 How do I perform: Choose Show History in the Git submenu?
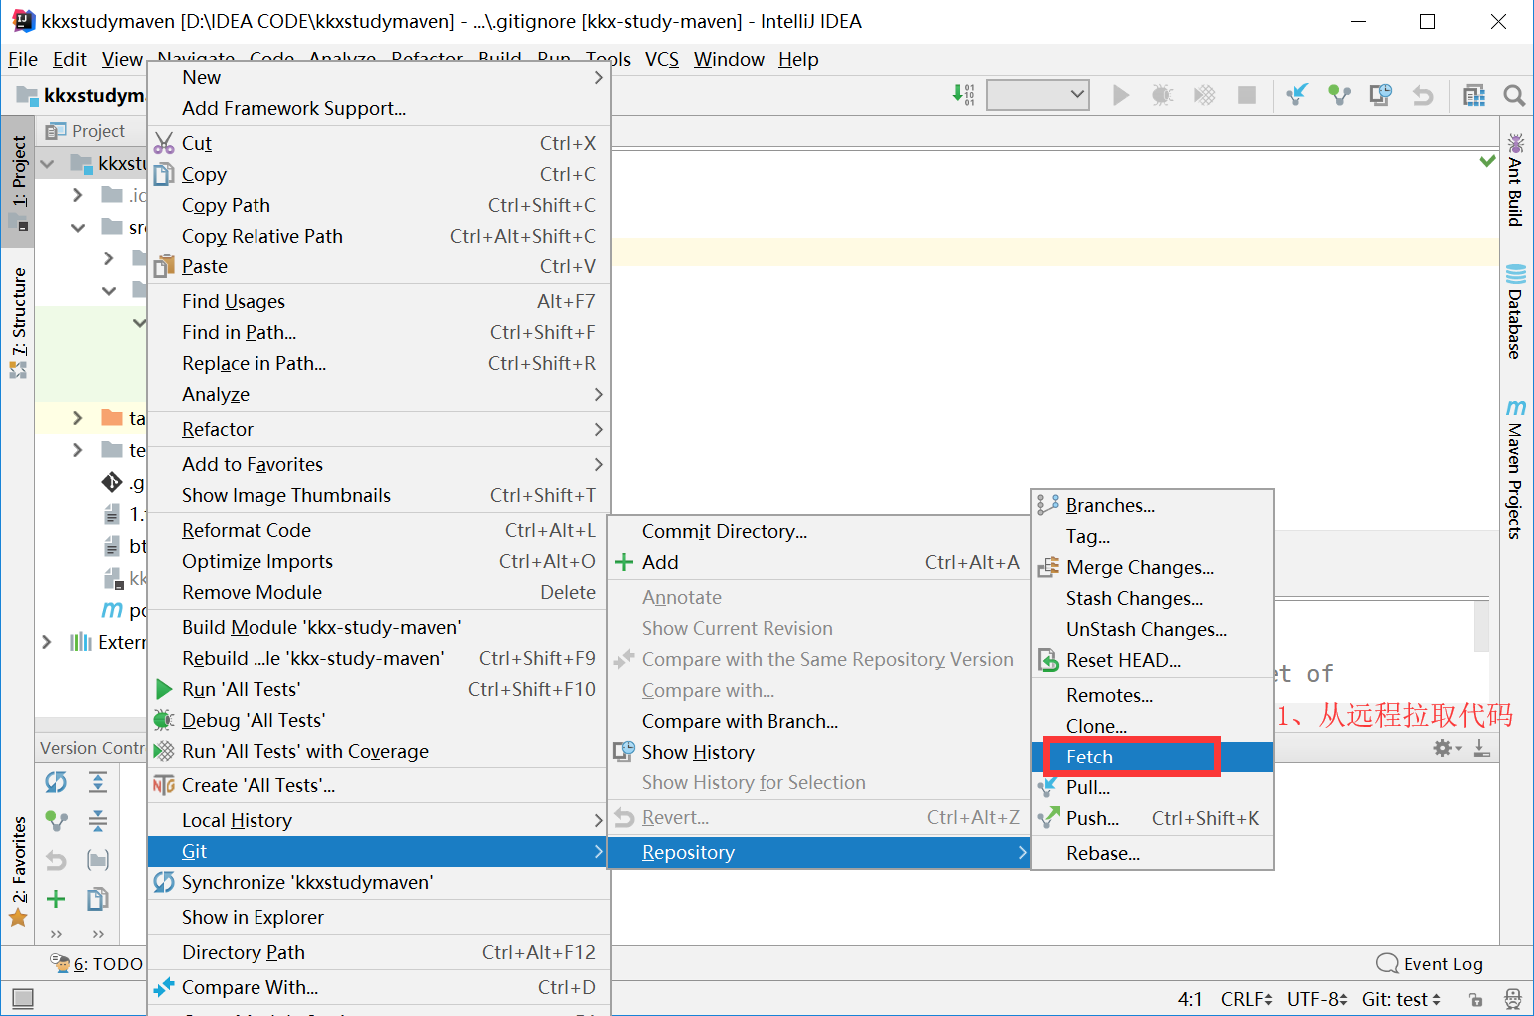pyautogui.click(x=818, y=752)
